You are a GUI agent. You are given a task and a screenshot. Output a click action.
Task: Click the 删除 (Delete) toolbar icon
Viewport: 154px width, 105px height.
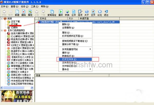point(24,13)
